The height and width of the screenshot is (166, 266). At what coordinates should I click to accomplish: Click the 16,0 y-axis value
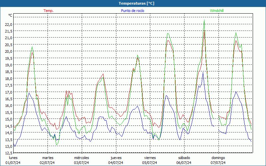pyautogui.click(x=9, y=106)
